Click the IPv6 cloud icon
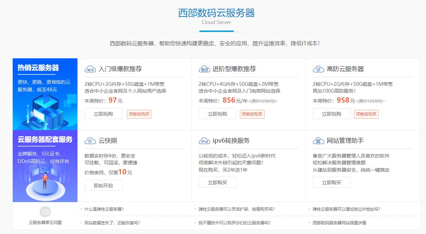Screen dimensions: 426x234 [x=204, y=141]
